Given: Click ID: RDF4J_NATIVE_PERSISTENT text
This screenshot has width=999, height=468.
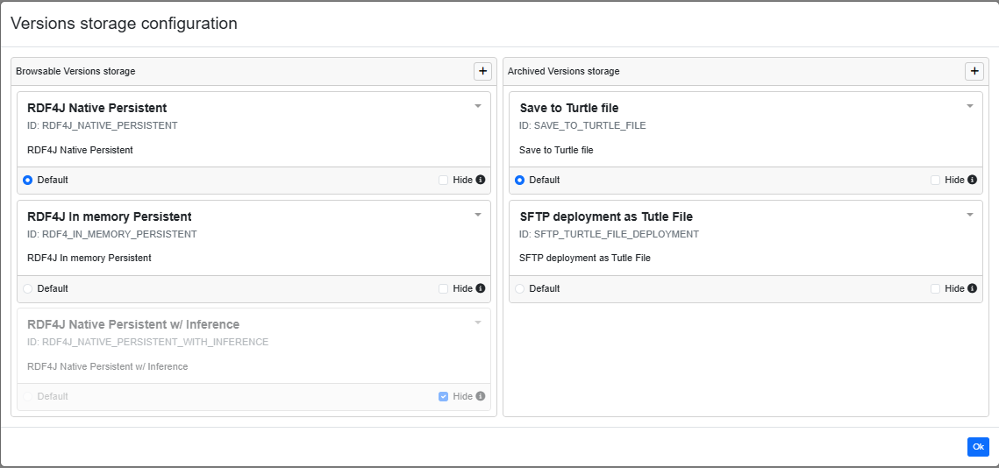Looking at the screenshot, I should pos(103,125).
